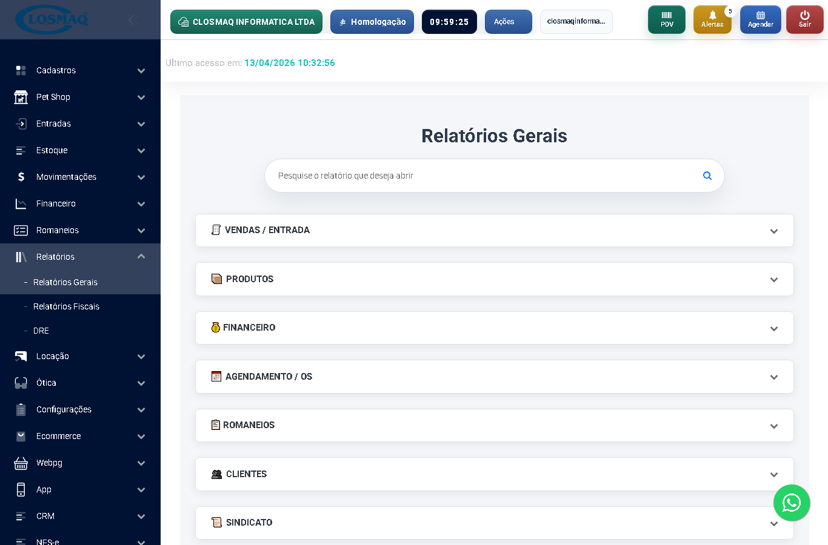
Task: Click the Sair power icon
Action: point(804,19)
